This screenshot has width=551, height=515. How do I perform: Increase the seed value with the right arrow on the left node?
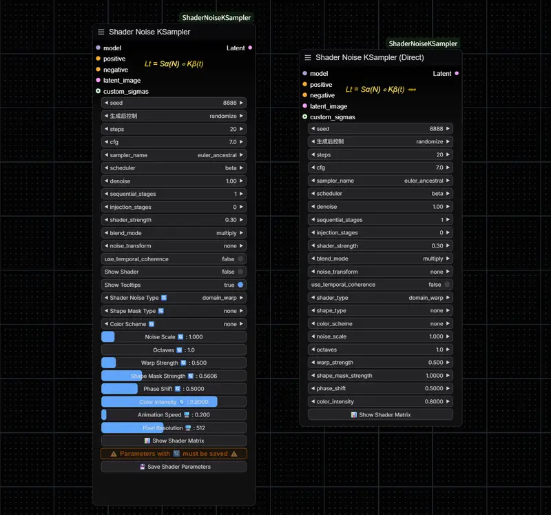coord(242,103)
